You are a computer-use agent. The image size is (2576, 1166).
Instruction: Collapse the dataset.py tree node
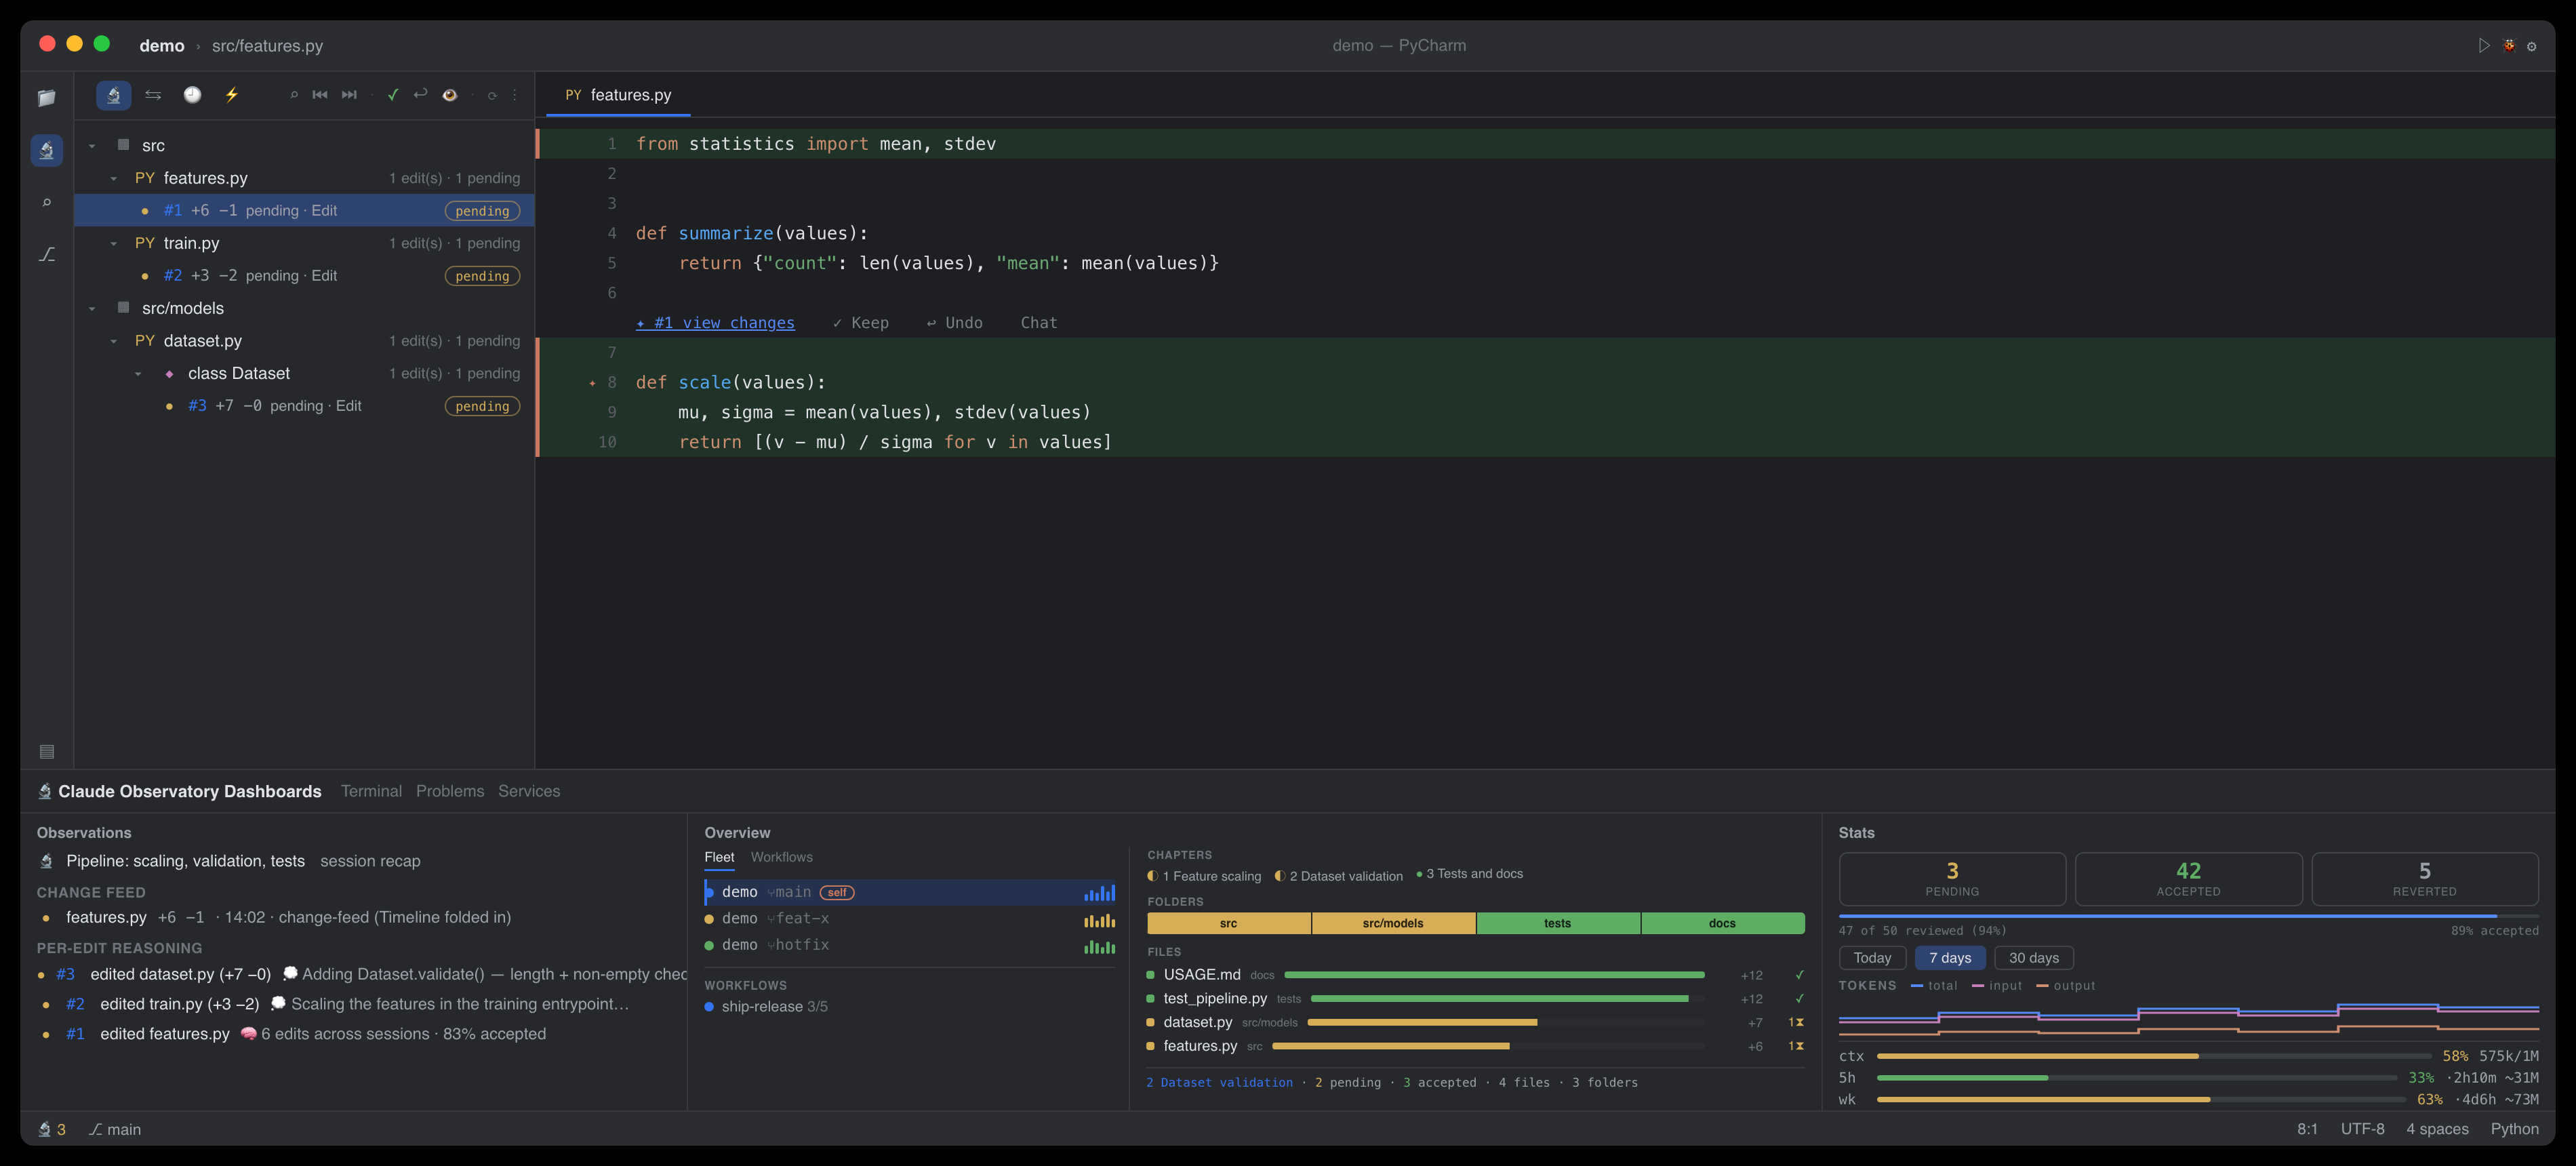point(114,341)
